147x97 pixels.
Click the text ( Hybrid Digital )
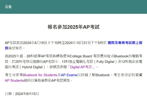[x=32, y=67]
